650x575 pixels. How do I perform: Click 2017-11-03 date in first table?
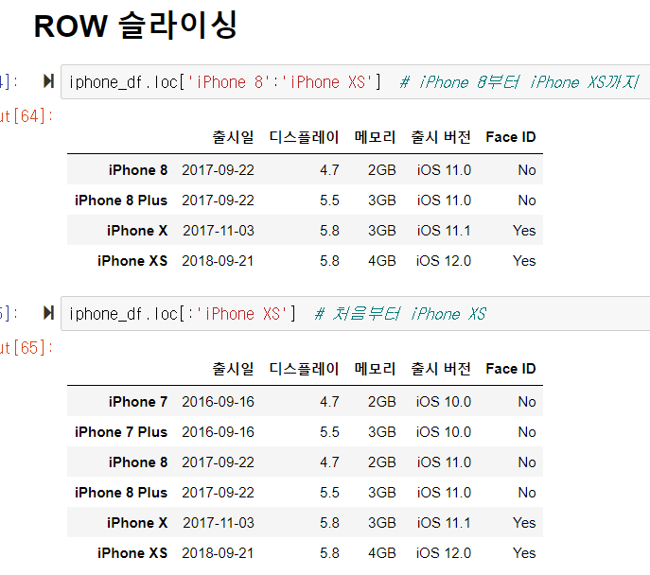point(219,231)
